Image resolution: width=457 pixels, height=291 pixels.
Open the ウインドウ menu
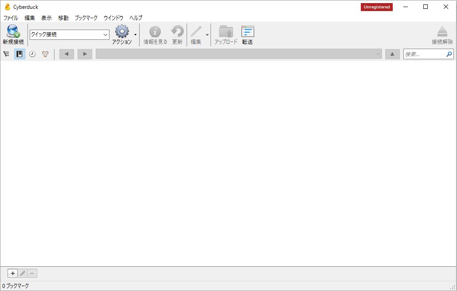113,18
